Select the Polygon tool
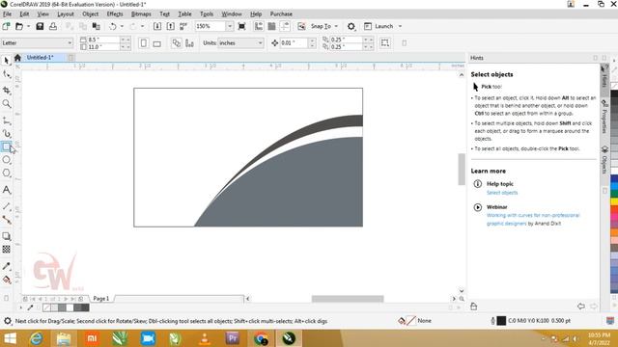618x347 pixels. click(7, 173)
